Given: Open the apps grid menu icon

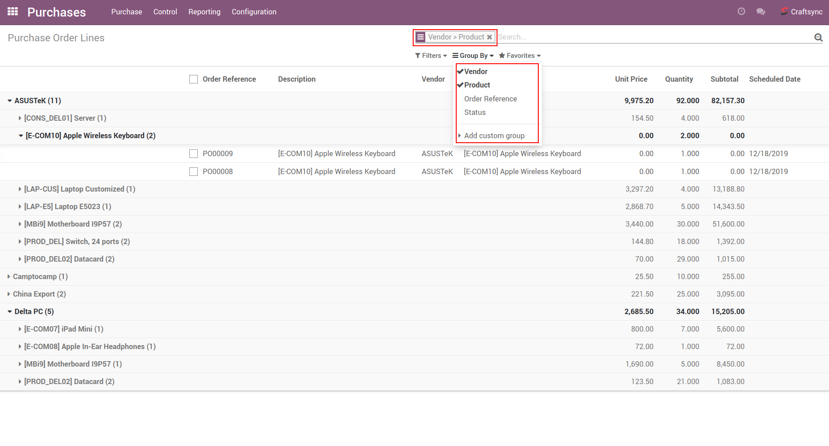Looking at the screenshot, I should (x=13, y=12).
